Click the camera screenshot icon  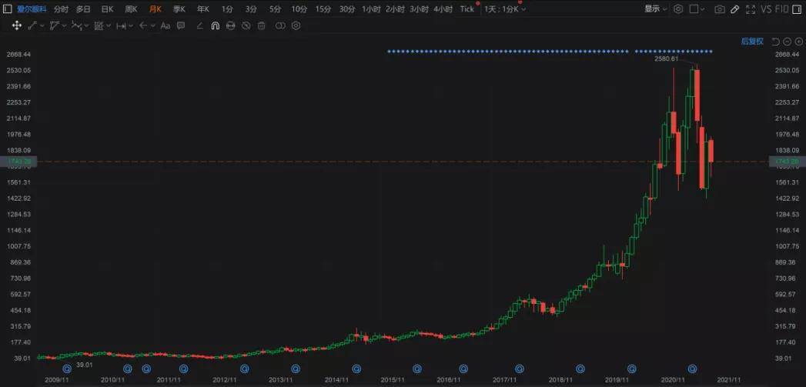click(719, 9)
